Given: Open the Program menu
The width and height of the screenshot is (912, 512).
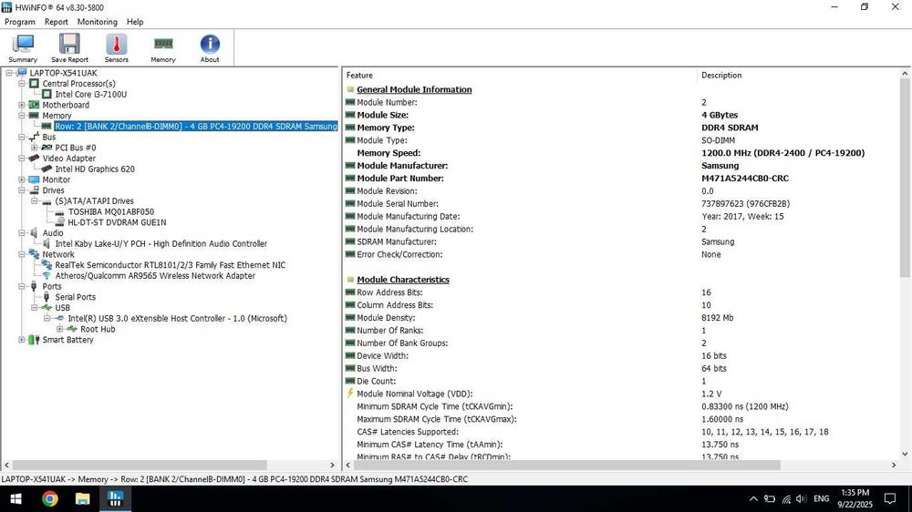Looking at the screenshot, I should coord(20,22).
